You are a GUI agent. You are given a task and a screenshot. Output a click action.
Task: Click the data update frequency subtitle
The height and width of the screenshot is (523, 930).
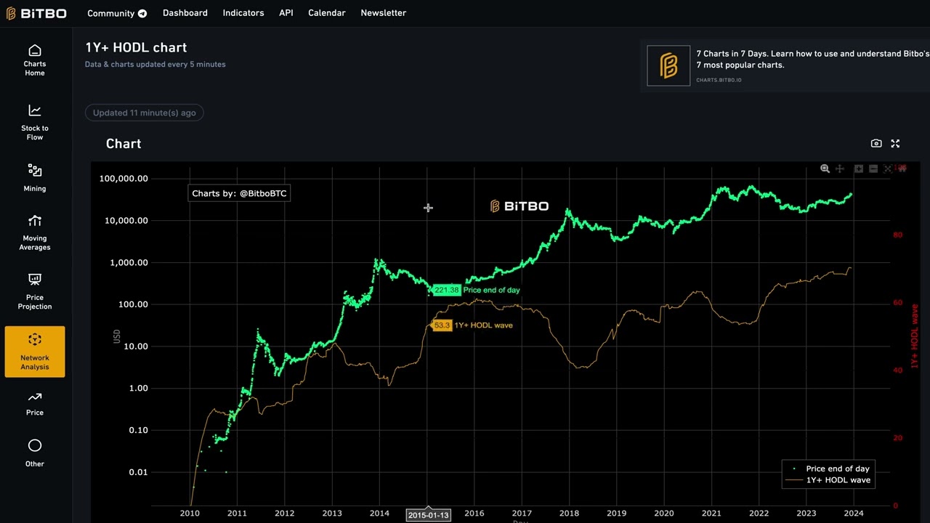coord(155,65)
